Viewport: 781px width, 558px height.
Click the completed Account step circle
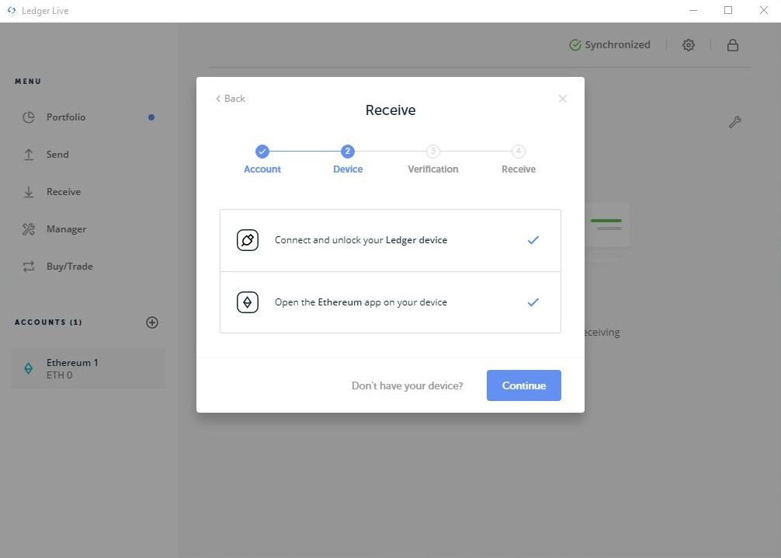coord(262,152)
